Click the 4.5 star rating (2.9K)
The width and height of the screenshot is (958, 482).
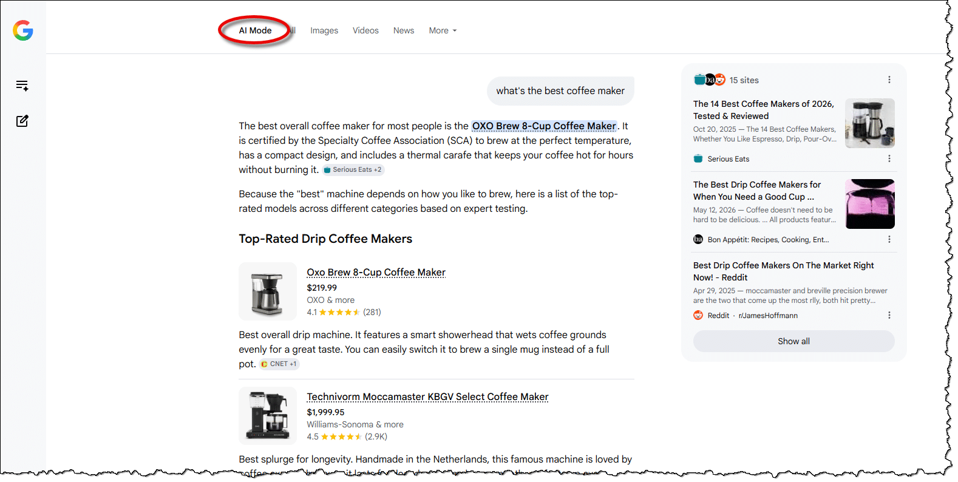347,436
